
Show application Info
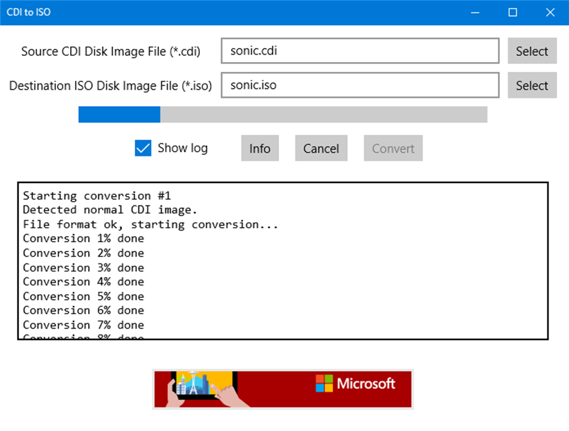click(x=260, y=148)
